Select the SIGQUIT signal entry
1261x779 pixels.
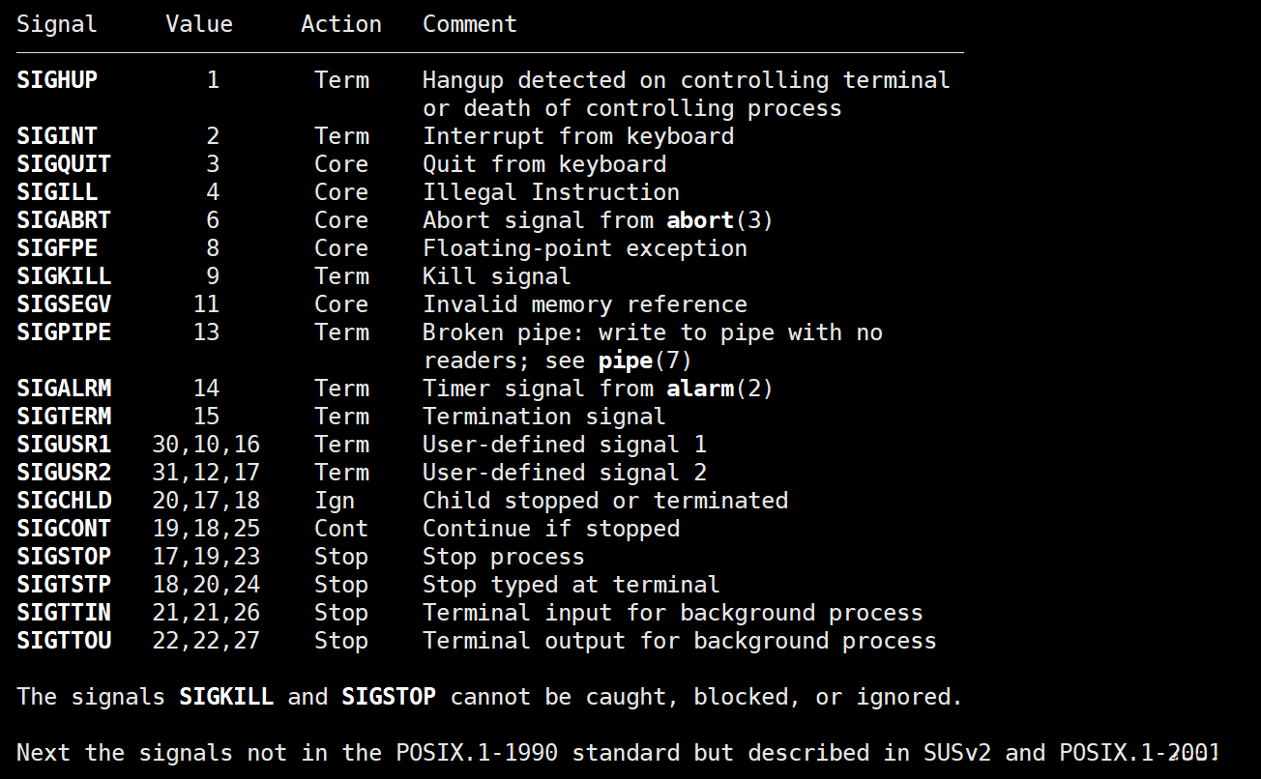click(64, 164)
